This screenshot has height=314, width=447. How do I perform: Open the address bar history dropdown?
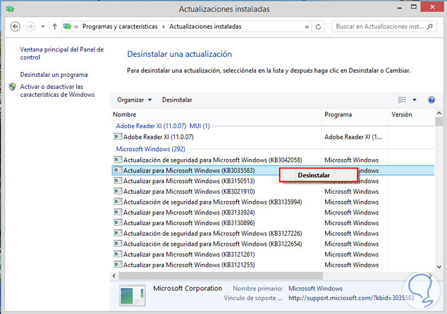306,27
